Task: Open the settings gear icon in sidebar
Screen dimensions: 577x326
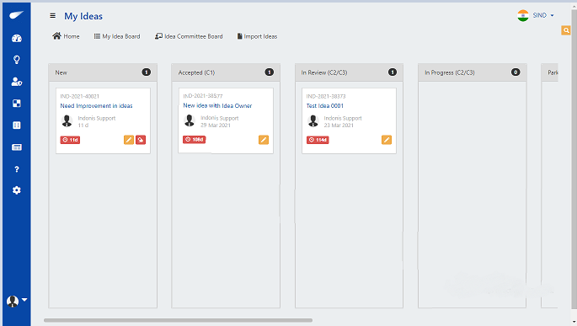Action: point(17,190)
